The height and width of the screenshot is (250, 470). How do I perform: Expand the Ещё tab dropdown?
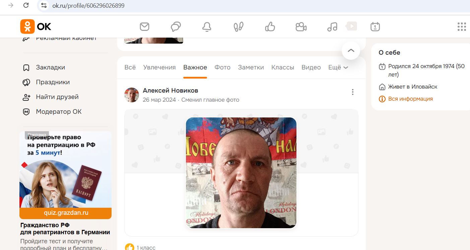coord(338,67)
